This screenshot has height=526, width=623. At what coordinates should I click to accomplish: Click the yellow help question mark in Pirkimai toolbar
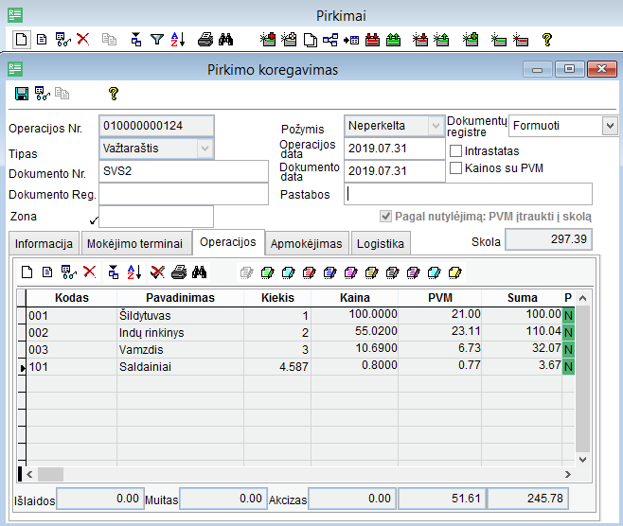tap(546, 40)
